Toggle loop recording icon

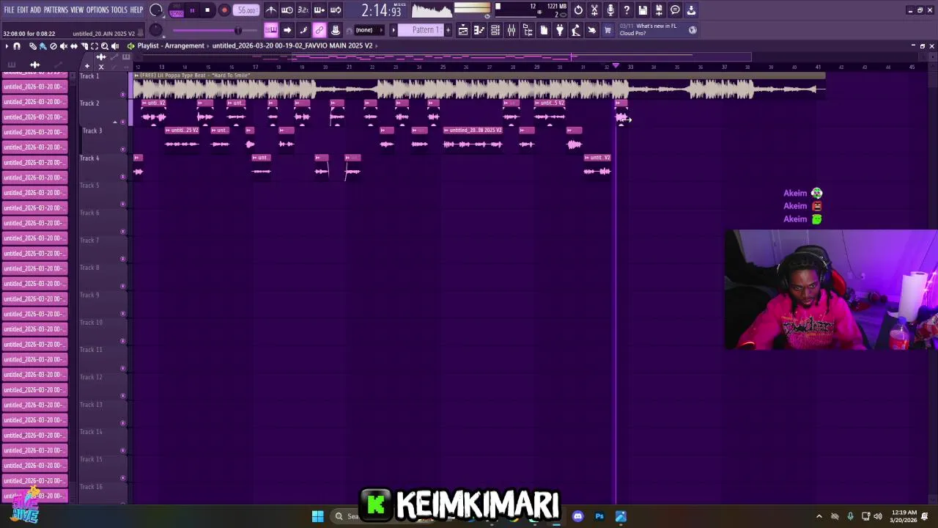coord(336,10)
